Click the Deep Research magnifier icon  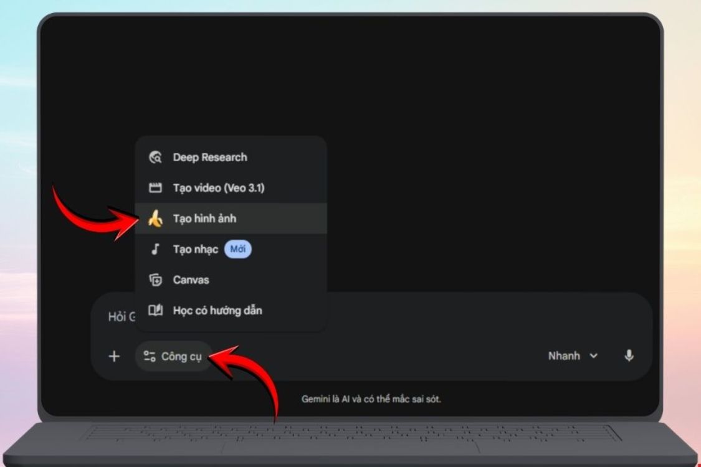click(x=155, y=158)
